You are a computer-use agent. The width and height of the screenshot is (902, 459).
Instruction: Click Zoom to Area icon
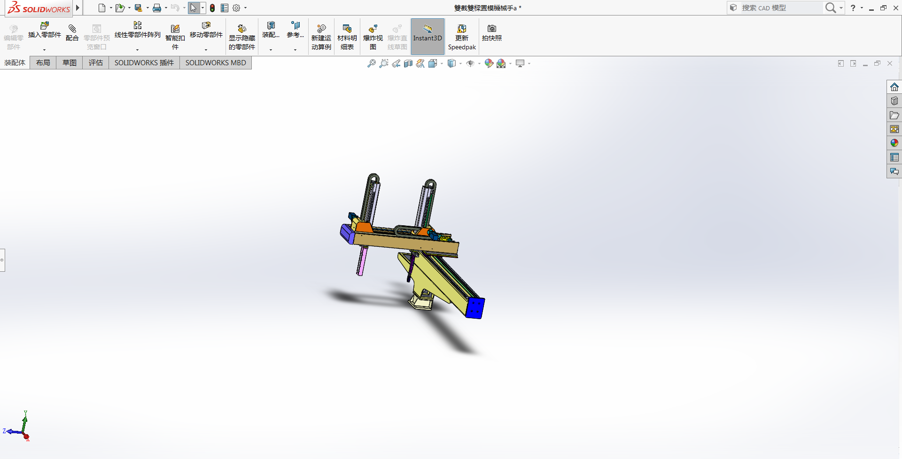[384, 63]
